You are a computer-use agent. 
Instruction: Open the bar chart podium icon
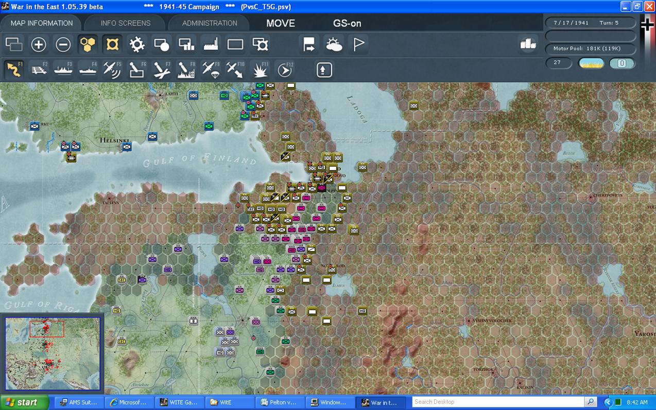[528, 45]
